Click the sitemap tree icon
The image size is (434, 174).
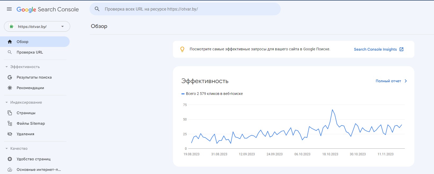tap(10, 123)
